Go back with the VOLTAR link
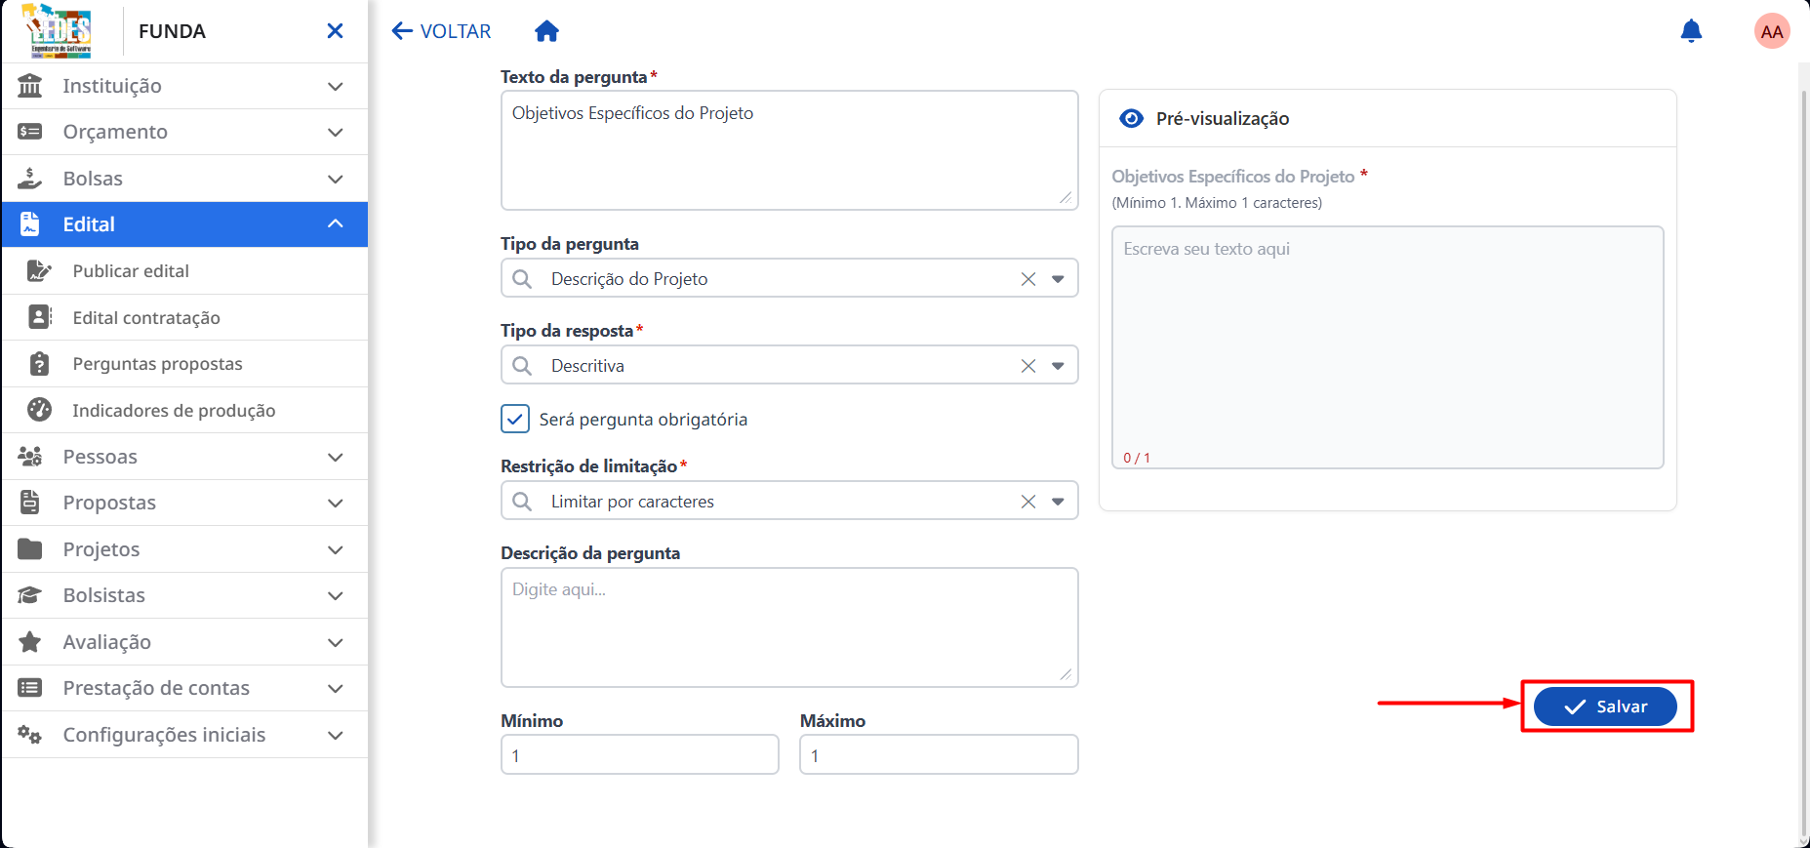Screen dimensions: 1810x848 coord(441,31)
